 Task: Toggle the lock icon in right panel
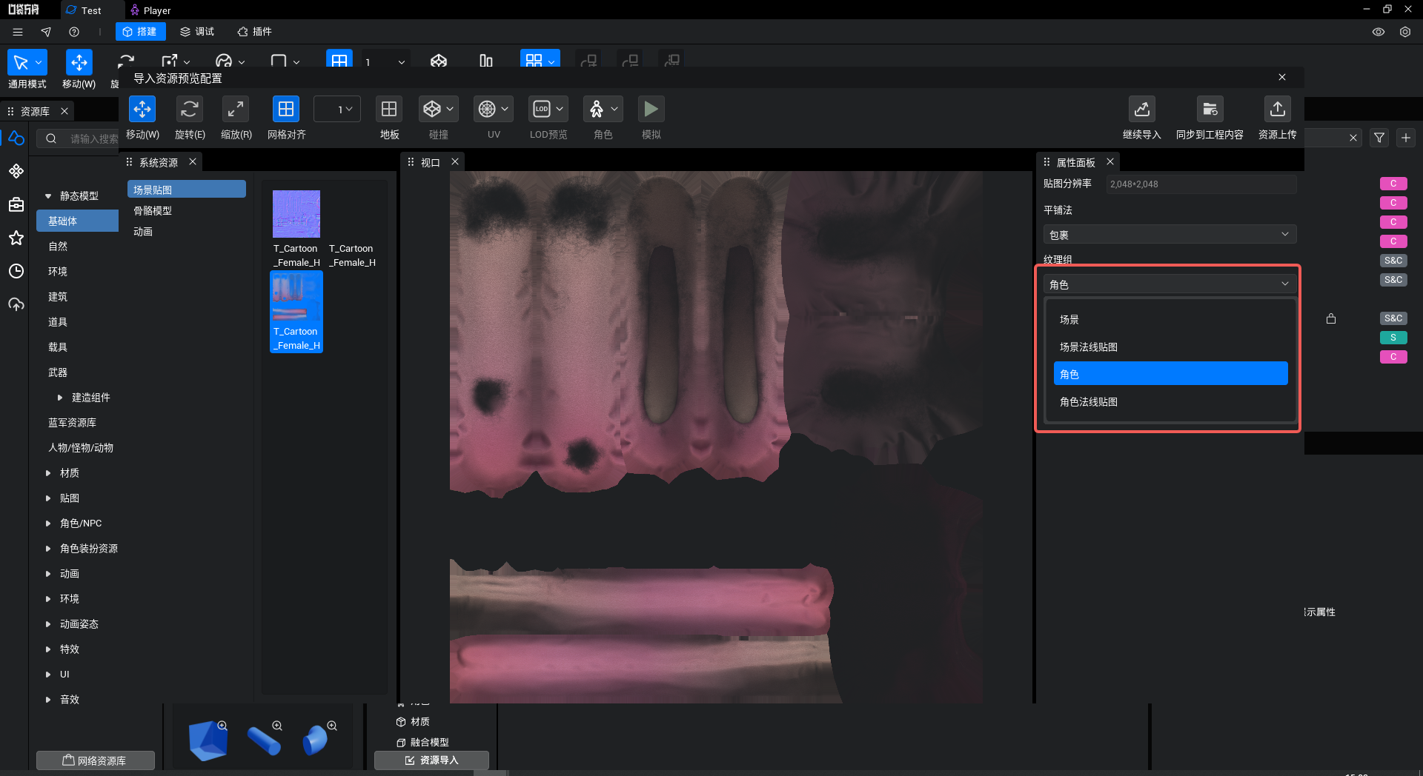(x=1331, y=318)
